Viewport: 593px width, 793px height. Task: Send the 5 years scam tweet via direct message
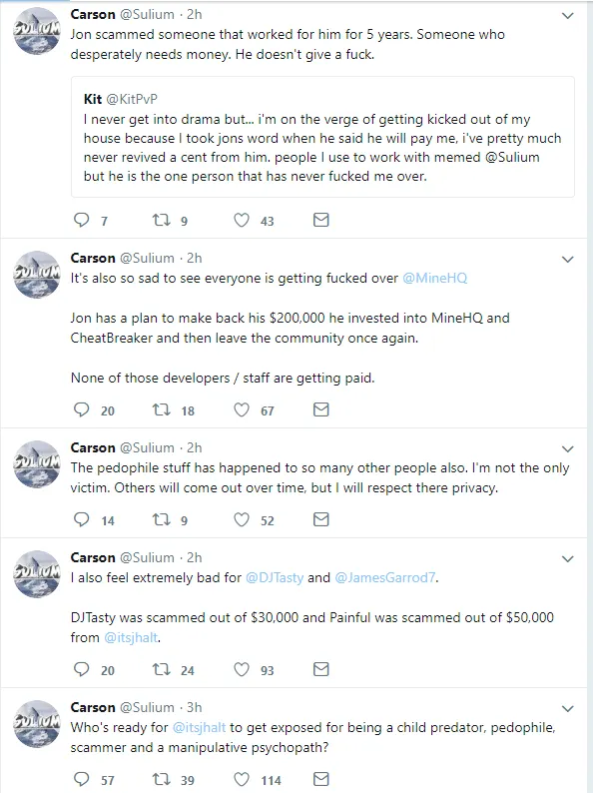[321, 220]
